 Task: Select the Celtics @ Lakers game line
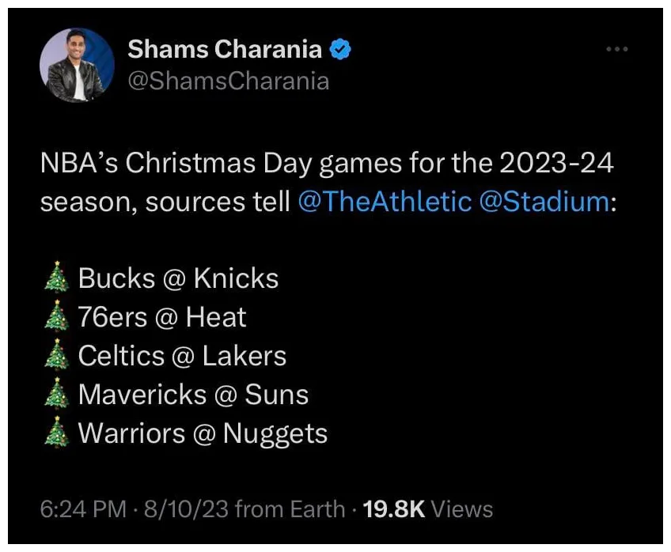(x=184, y=355)
